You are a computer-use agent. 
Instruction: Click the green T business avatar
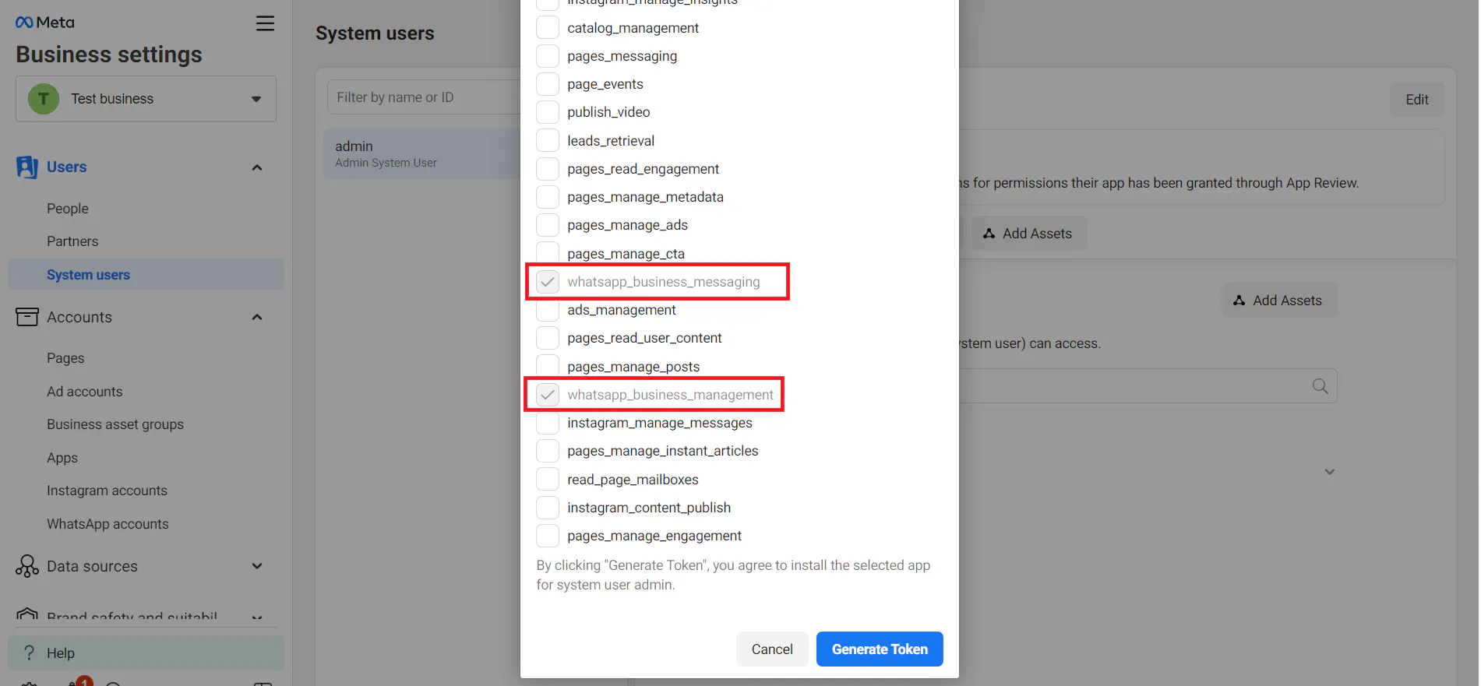44,99
